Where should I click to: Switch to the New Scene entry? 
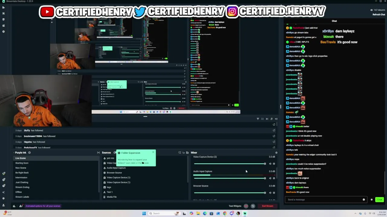[x=56, y=168]
